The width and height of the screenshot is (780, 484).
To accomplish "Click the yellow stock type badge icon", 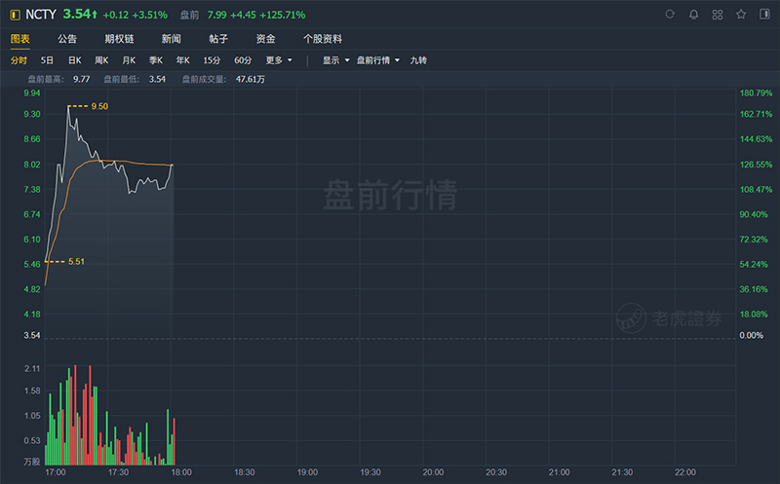I will [15, 15].
